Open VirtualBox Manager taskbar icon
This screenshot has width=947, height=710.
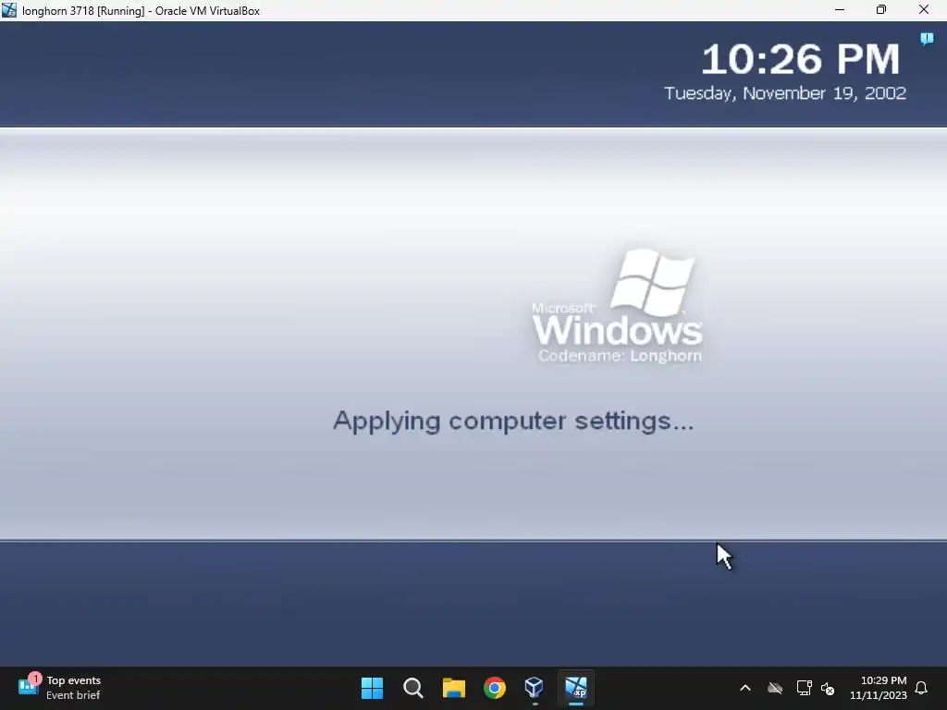pyautogui.click(x=535, y=688)
